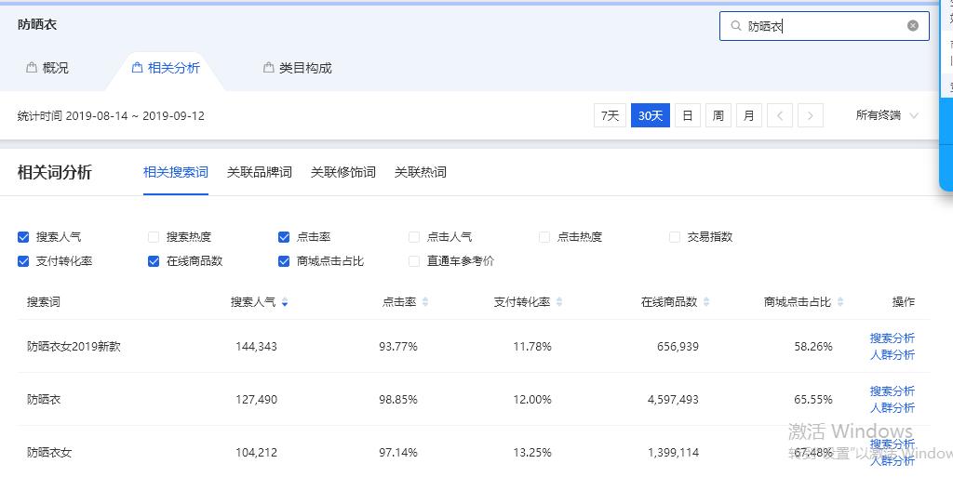The image size is (953, 477).
Task: Click the 12.00% conversion rate cell
Action: (531, 399)
